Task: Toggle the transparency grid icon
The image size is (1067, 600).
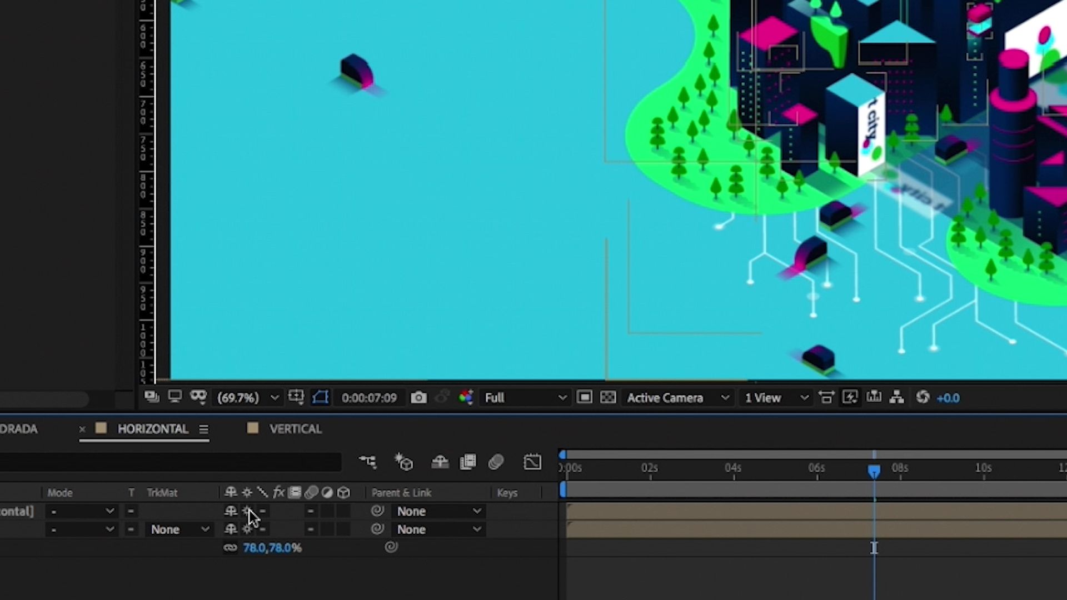Action: pos(608,398)
